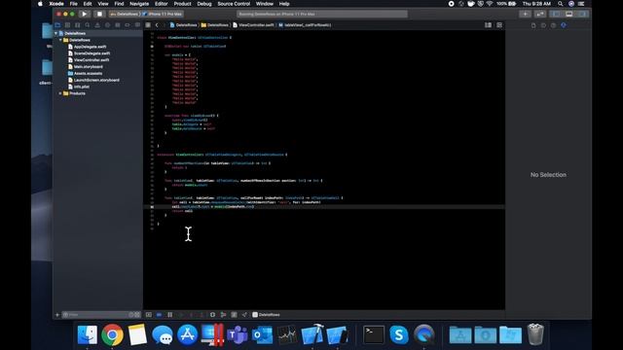Click tableView(_:cellForRowAt:) in jump bar
Viewport: 623px width, 350px height.
pos(305,25)
